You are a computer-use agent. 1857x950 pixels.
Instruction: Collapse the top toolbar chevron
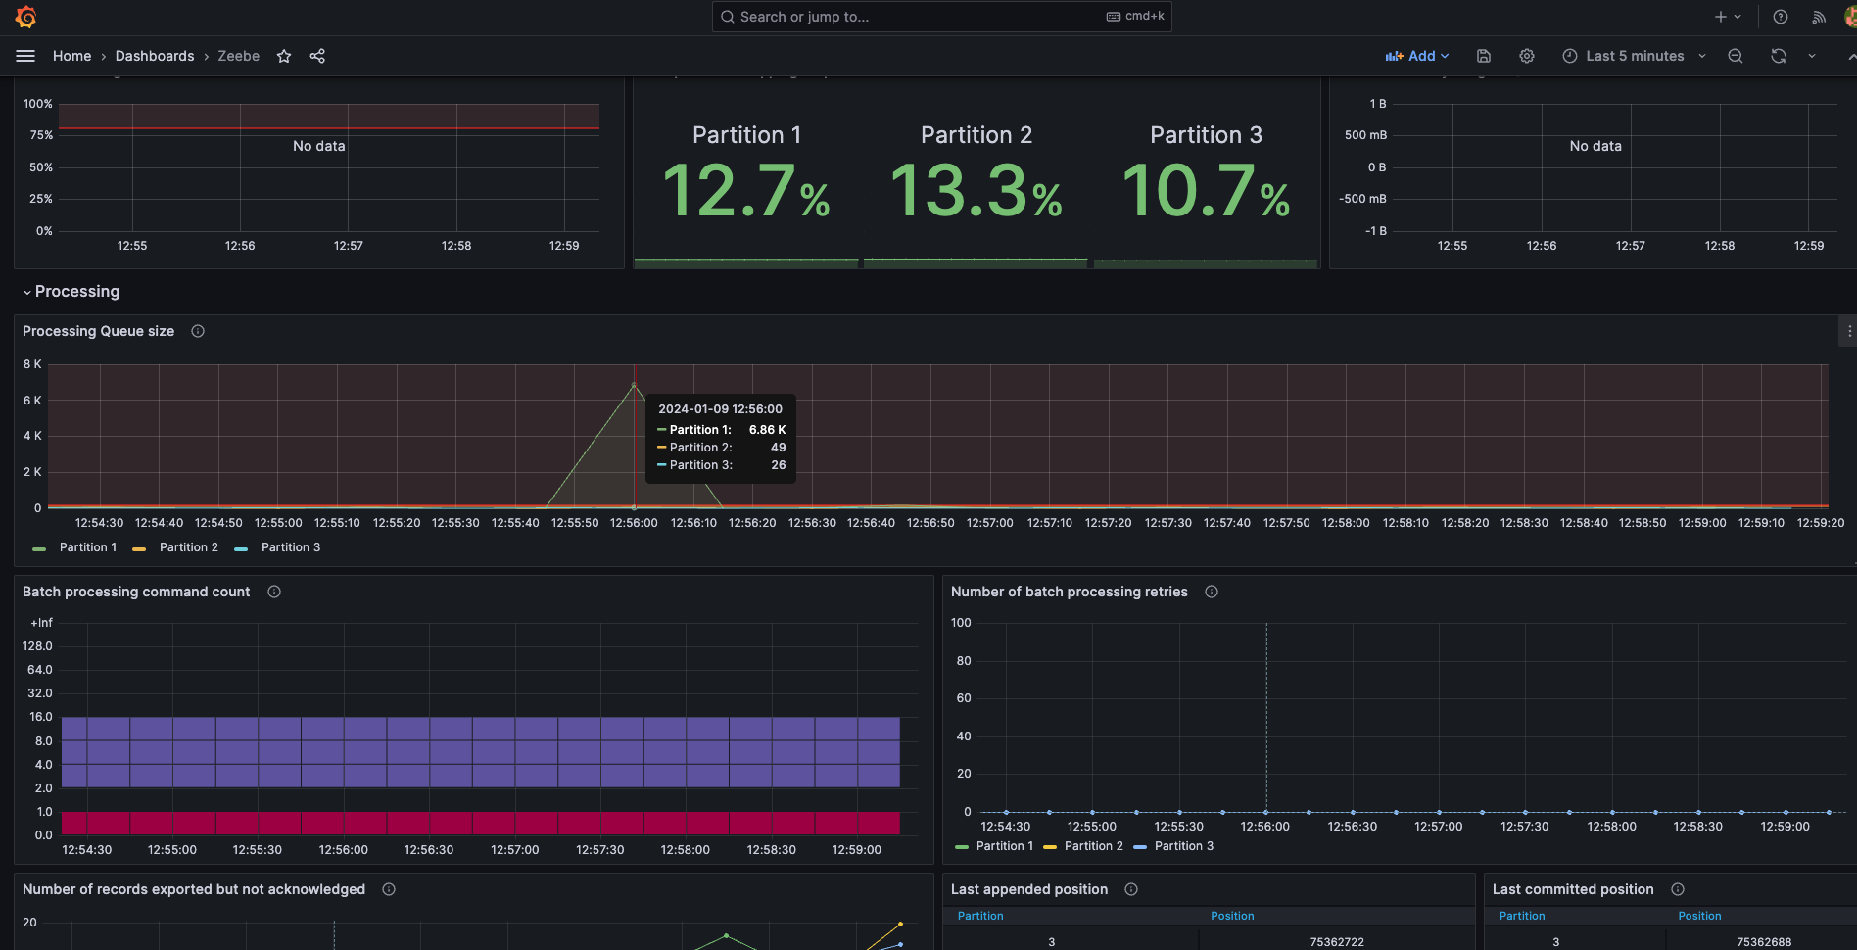[1850, 56]
